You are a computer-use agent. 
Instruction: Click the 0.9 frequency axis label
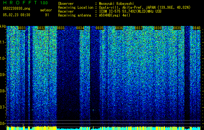point(3,75)
